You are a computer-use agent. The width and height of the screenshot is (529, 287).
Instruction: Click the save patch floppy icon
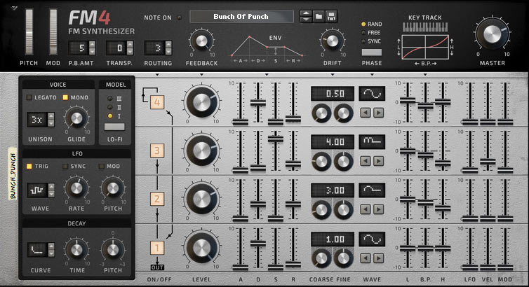click(x=331, y=16)
